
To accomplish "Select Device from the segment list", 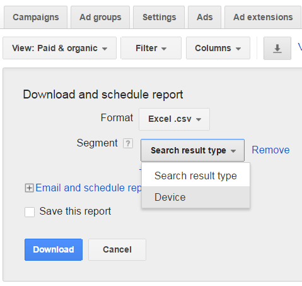I will [x=195, y=197].
